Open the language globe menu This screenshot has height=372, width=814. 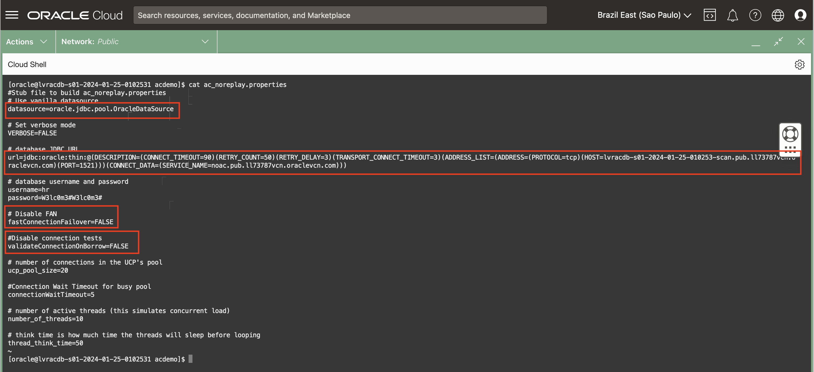[x=778, y=15]
